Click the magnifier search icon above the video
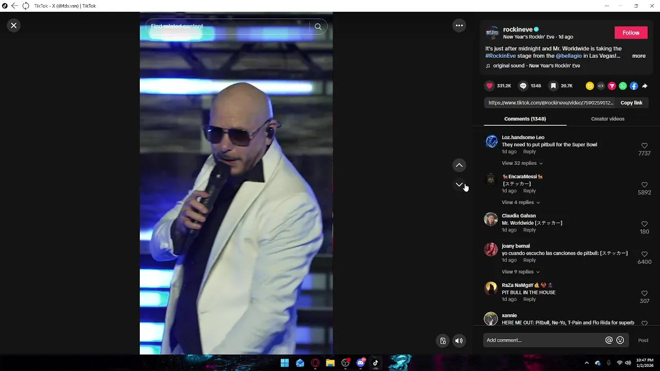The height and width of the screenshot is (371, 660). click(318, 26)
